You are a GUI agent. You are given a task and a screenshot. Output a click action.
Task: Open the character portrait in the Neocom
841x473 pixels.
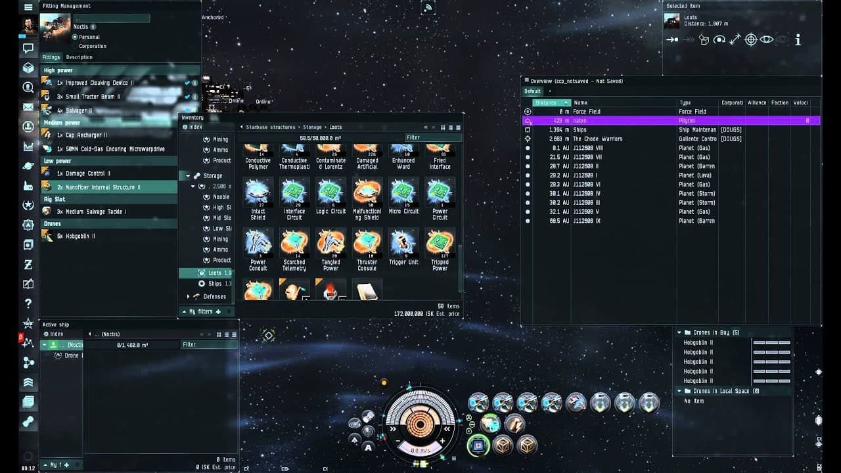pos(28,26)
